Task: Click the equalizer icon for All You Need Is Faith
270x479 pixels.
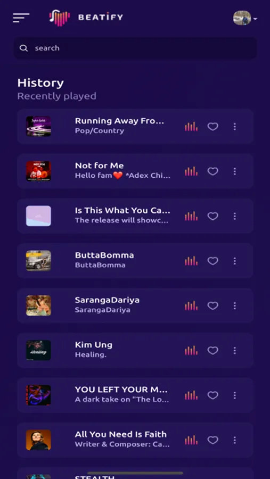Action: pos(191,440)
